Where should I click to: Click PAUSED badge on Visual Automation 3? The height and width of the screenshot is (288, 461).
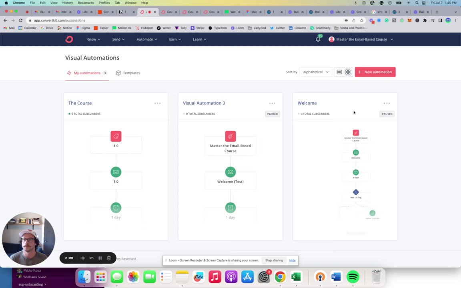click(272, 114)
